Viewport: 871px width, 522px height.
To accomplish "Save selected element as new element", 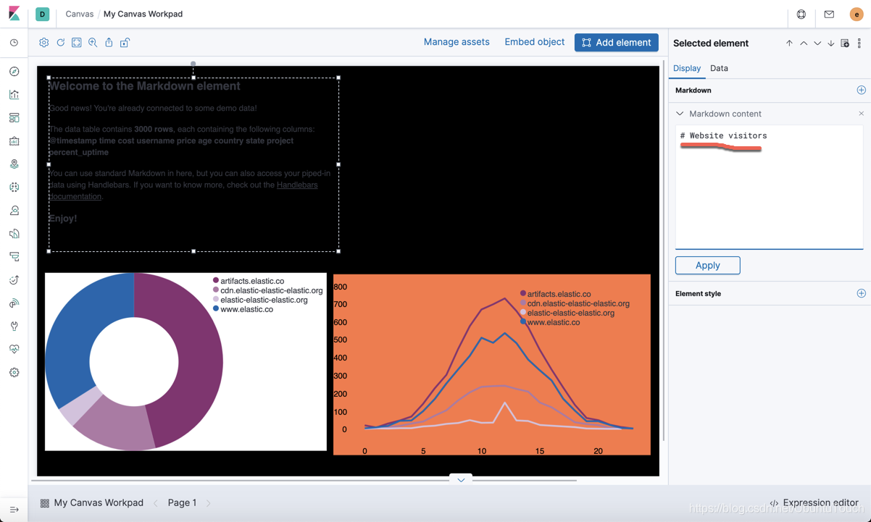I will [x=845, y=43].
